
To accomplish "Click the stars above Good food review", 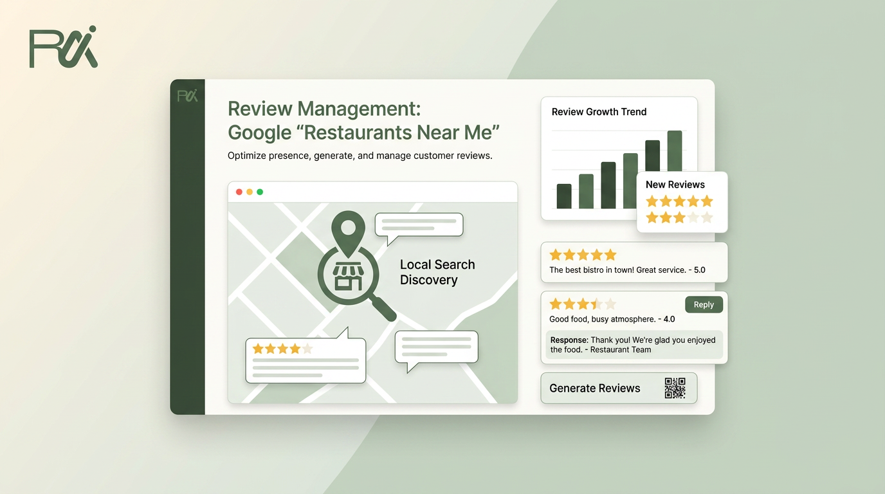I will pos(583,304).
